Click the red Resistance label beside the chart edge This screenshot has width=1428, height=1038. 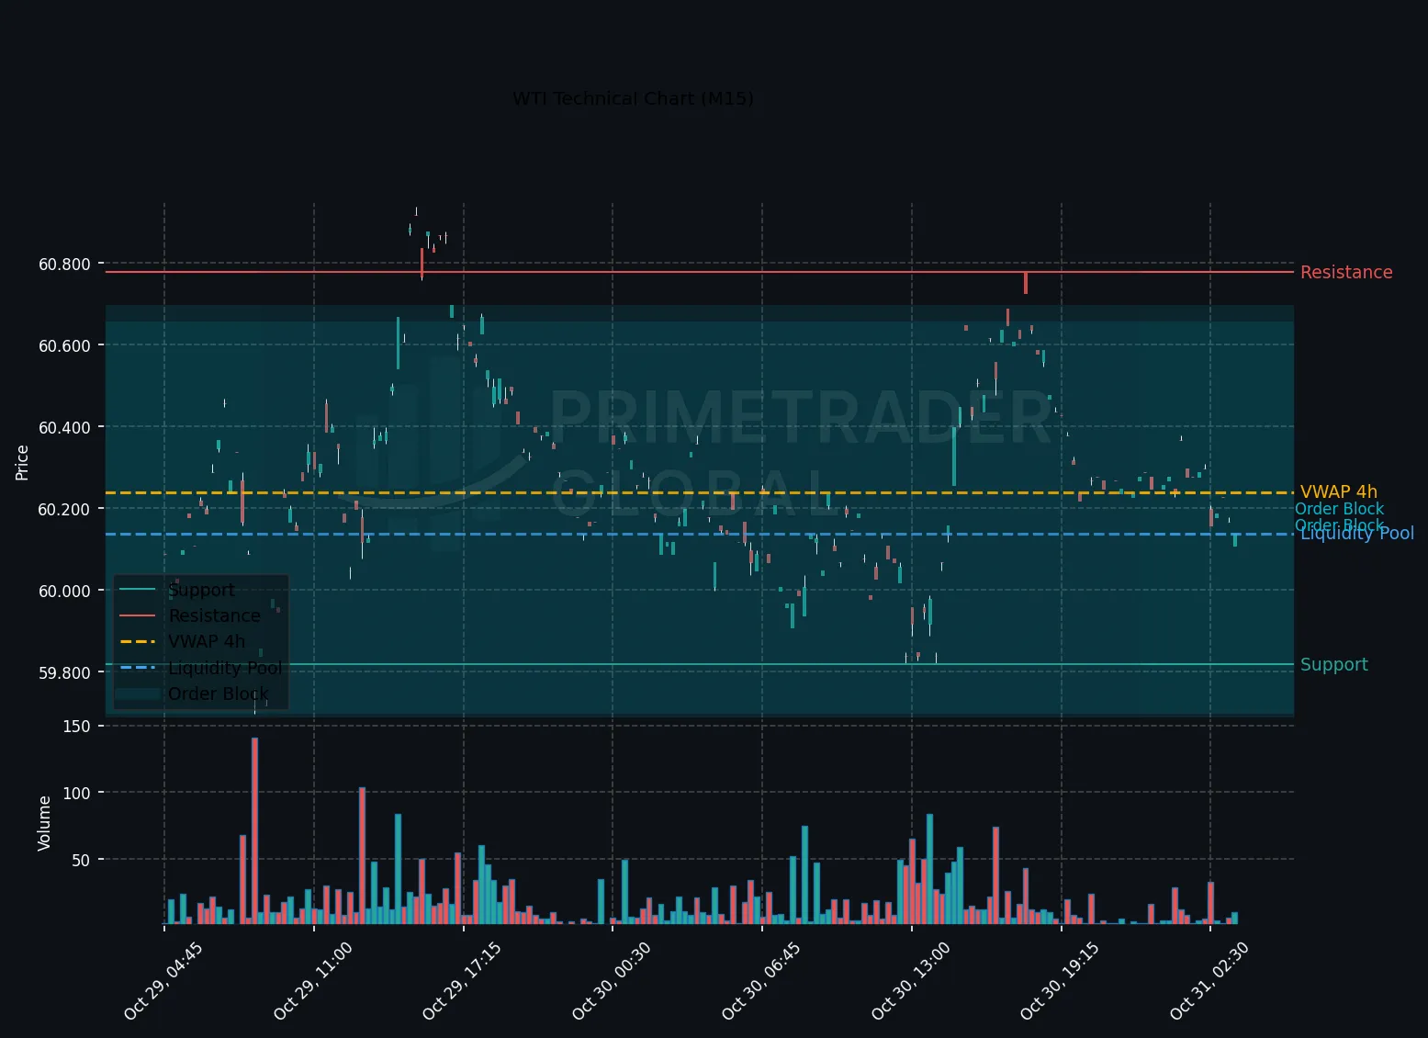tap(1346, 272)
